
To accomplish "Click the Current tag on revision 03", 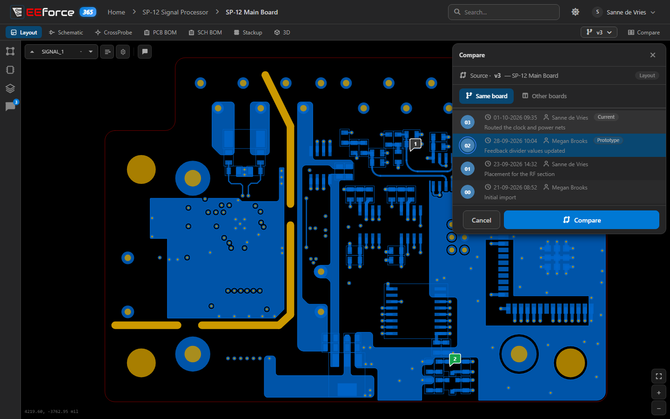I will coord(606,117).
